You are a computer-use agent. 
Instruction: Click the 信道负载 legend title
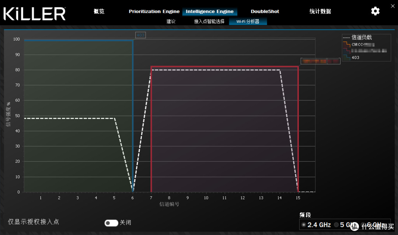[x=362, y=37]
